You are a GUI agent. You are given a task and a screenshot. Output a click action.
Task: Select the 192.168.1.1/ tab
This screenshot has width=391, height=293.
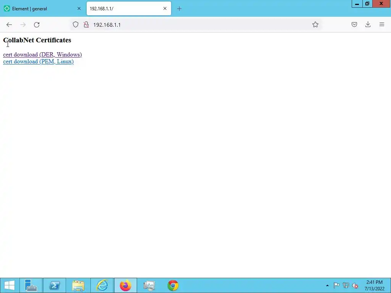click(129, 8)
